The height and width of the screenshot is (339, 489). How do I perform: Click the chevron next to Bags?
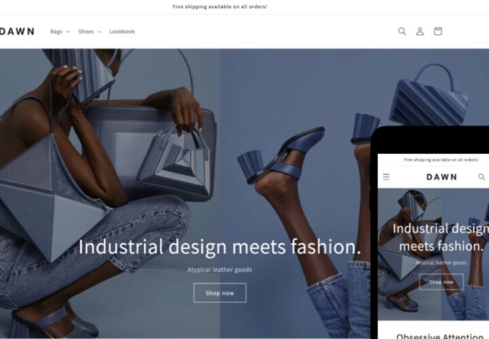pyautogui.click(x=69, y=32)
